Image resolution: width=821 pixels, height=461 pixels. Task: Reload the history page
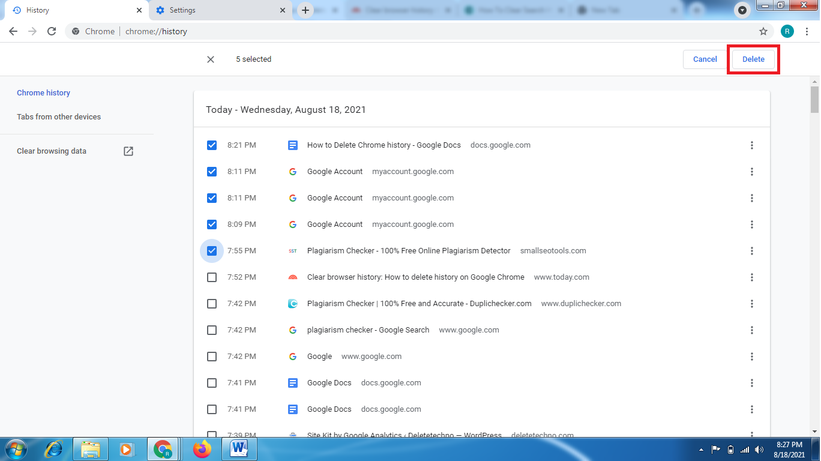[52, 31]
